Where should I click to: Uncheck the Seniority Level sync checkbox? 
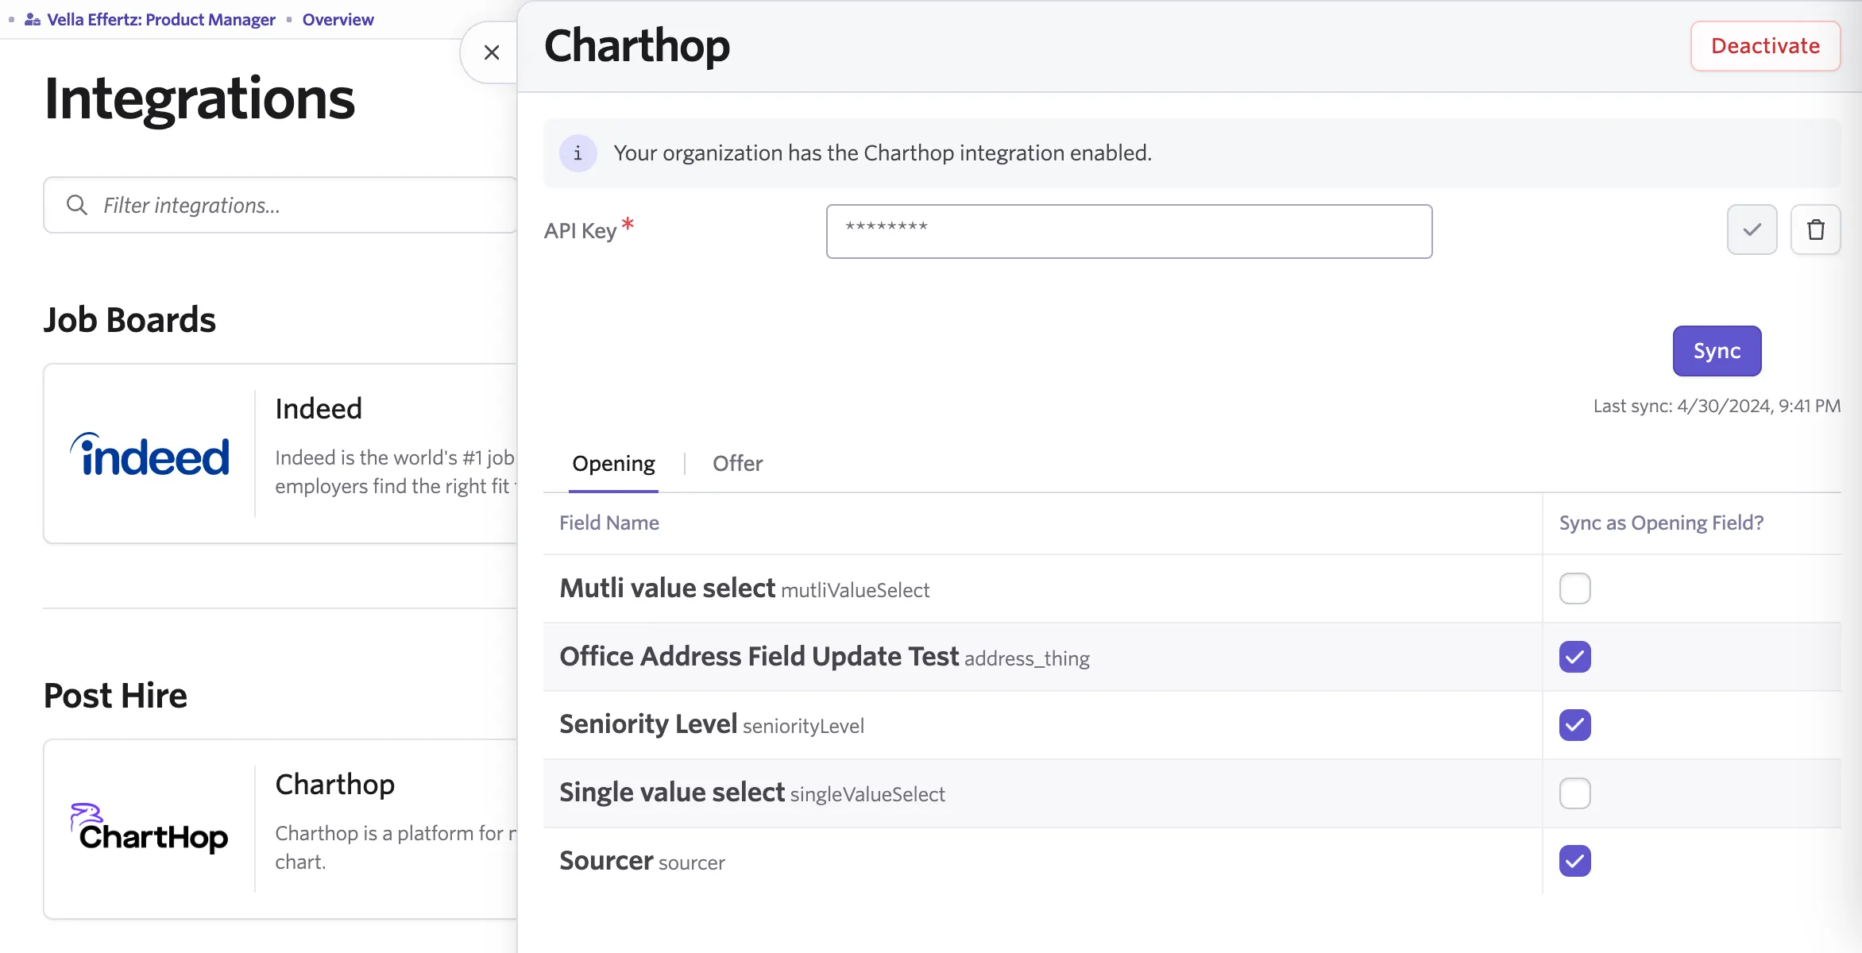coord(1574,725)
